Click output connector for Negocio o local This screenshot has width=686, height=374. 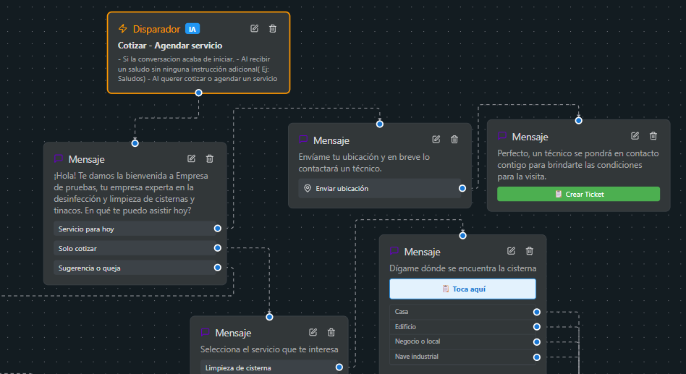(x=537, y=342)
